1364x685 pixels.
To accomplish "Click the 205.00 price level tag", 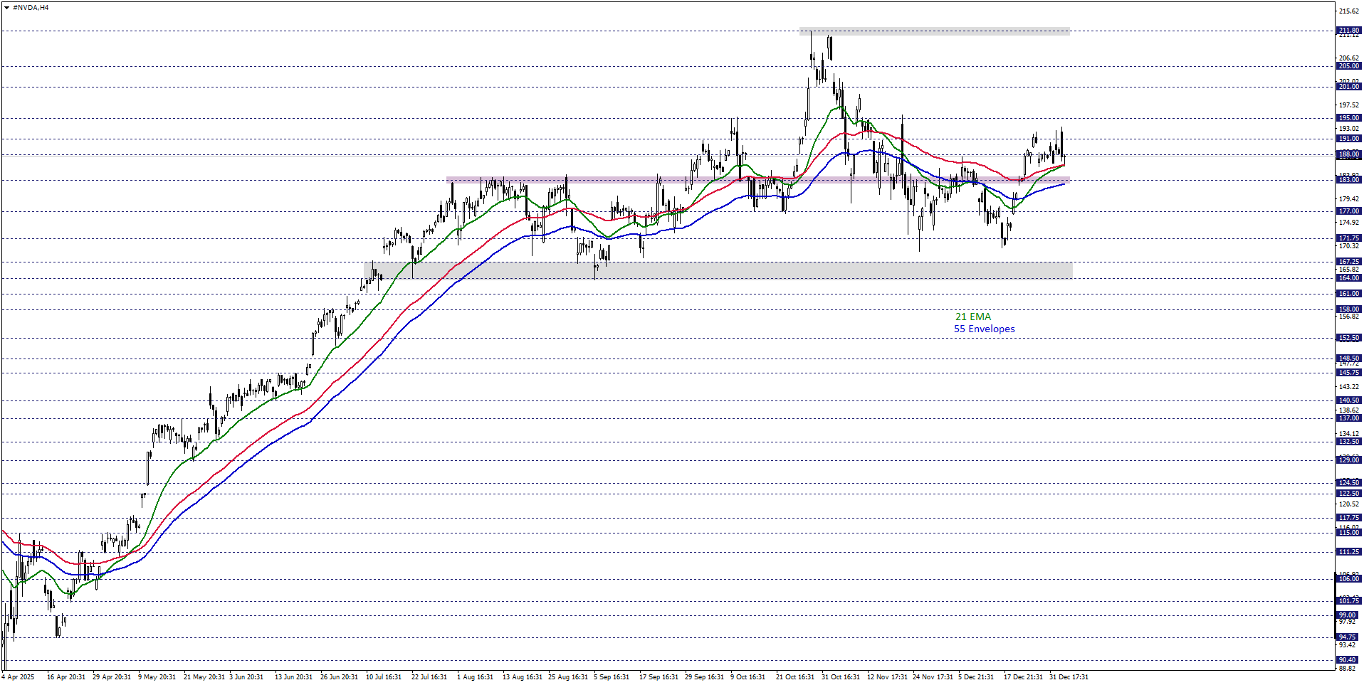I will (1348, 66).
